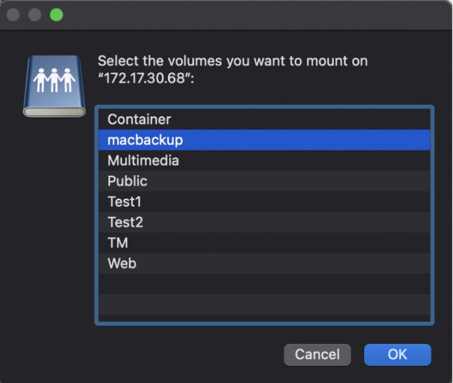Pick the Public shared volume
Screen dimensions: 453x383
[127, 181]
